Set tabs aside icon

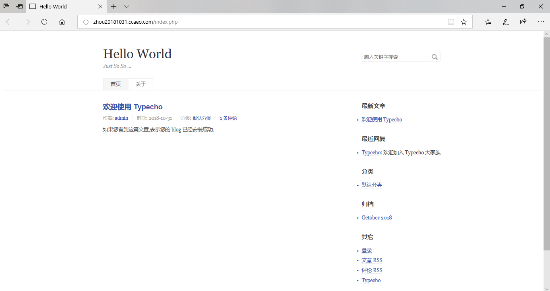coord(19,6)
